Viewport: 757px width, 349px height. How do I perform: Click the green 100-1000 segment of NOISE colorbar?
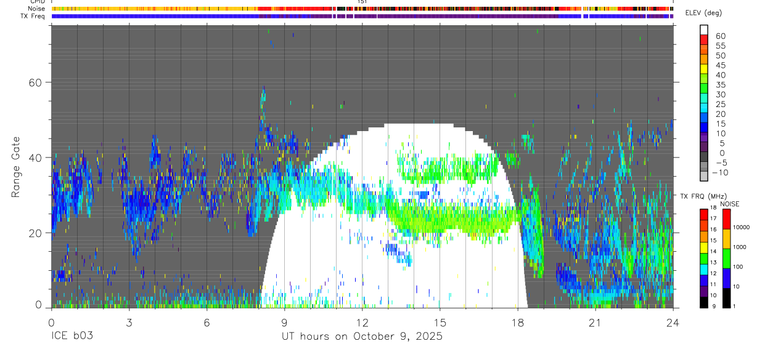(726, 258)
